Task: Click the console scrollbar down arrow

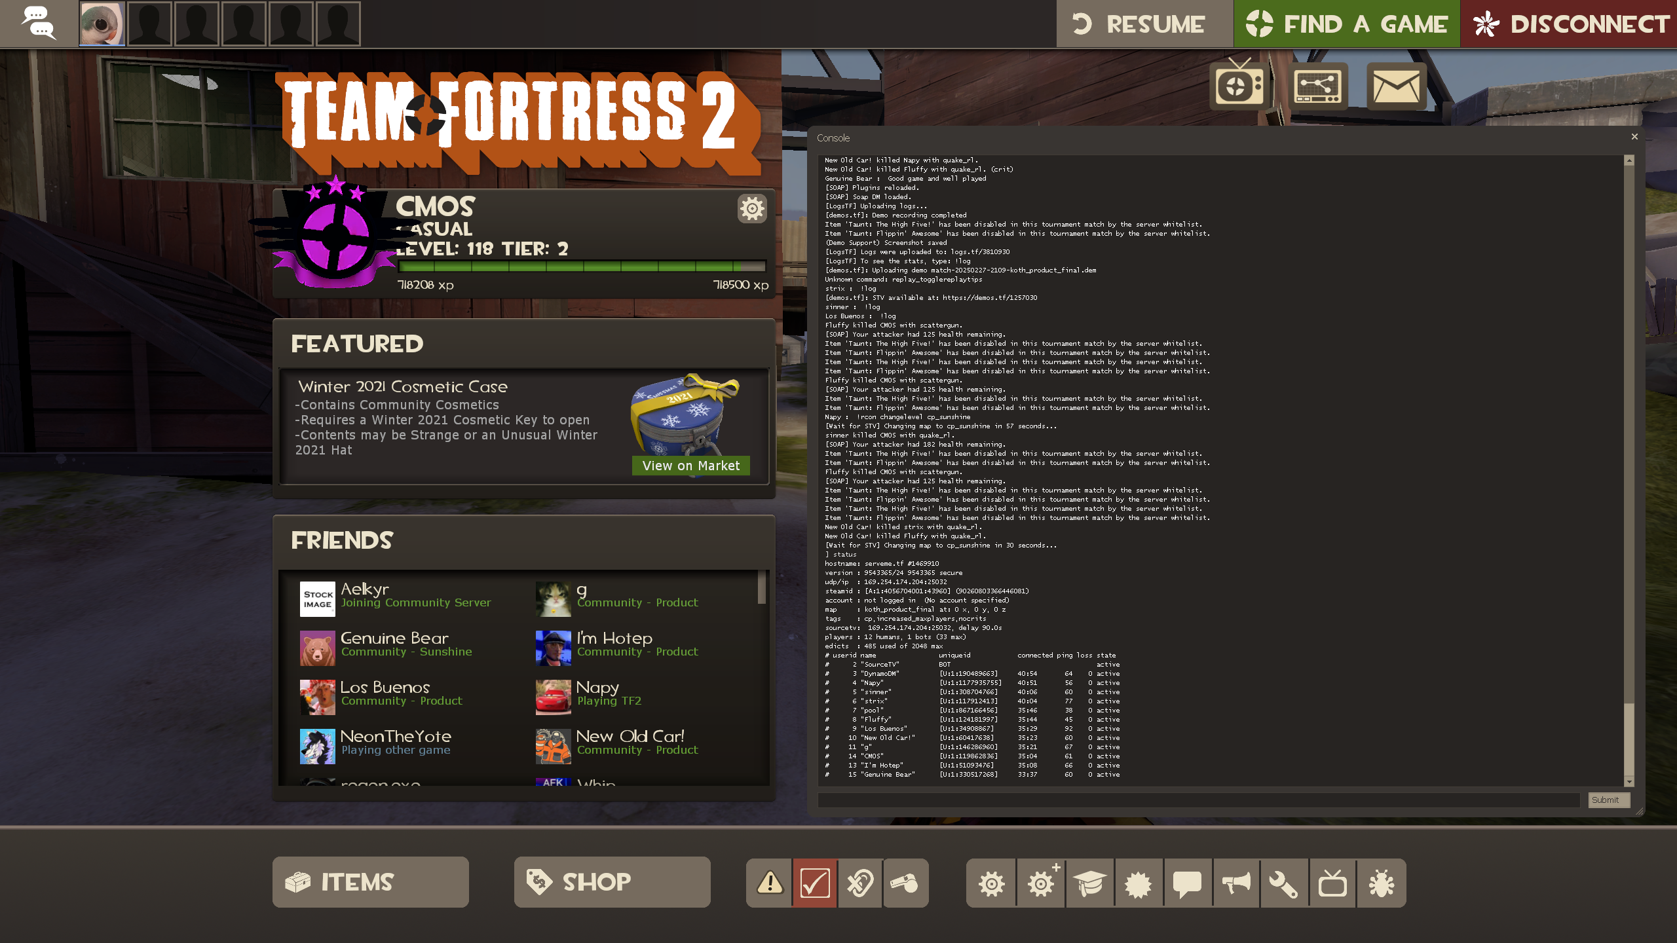Action: (1629, 781)
